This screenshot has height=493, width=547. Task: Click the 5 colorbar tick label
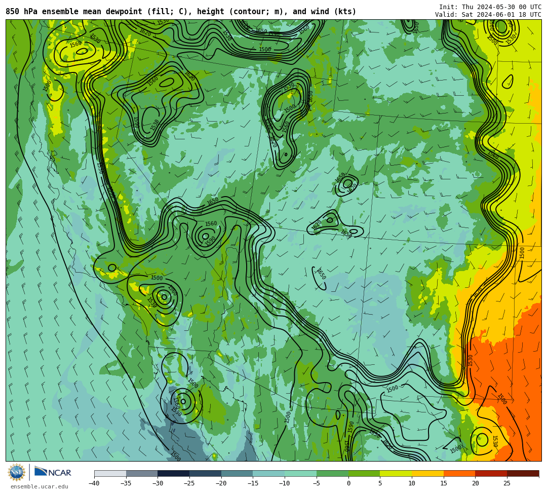[x=380, y=483]
